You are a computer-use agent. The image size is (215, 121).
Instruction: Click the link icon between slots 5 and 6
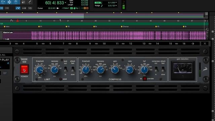[x=43, y=44]
